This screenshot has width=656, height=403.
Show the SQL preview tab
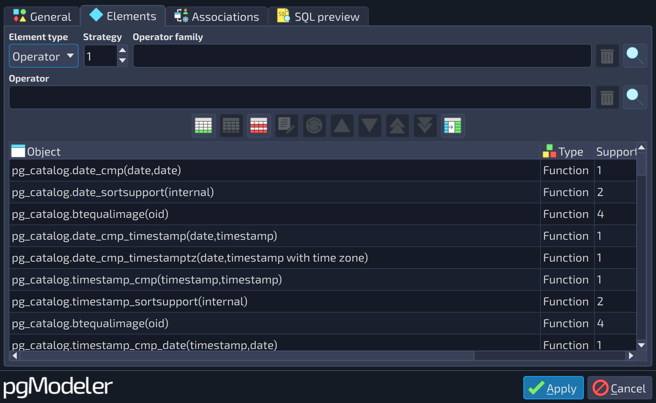tap(318, 16)
